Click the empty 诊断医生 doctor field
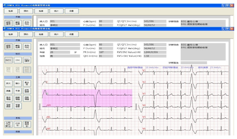The width and height of the screenshot is (237, 139). [194, 63]
